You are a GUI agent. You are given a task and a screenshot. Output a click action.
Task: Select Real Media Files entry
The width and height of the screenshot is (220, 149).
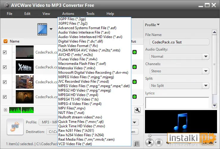[94, 139]
